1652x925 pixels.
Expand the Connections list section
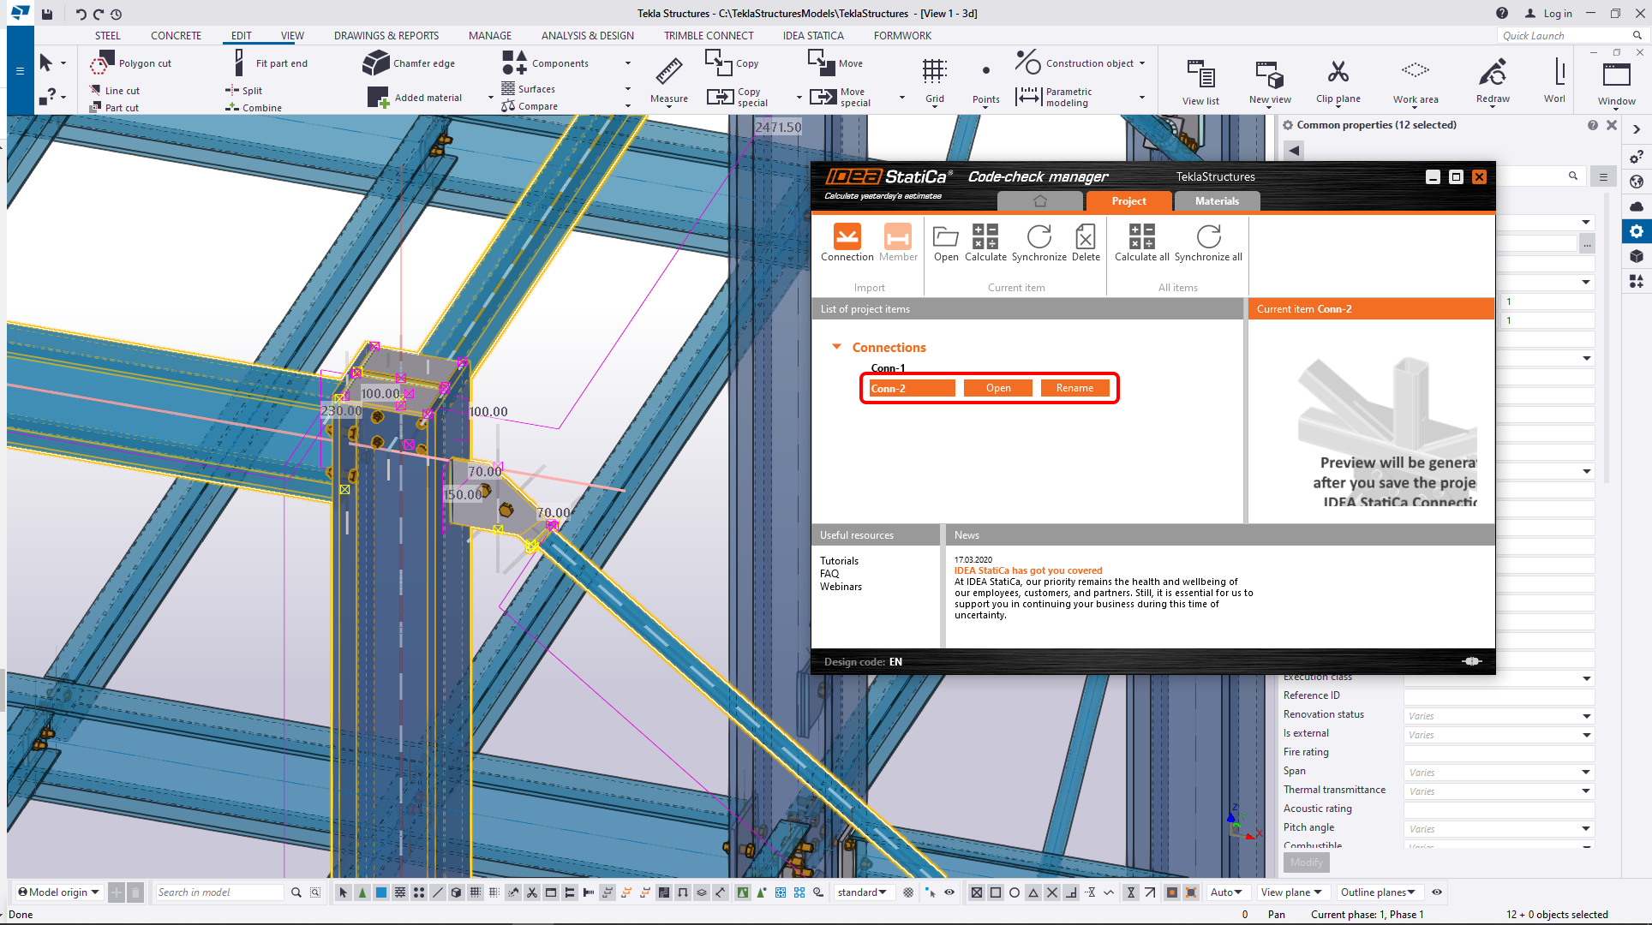point(837,347)
